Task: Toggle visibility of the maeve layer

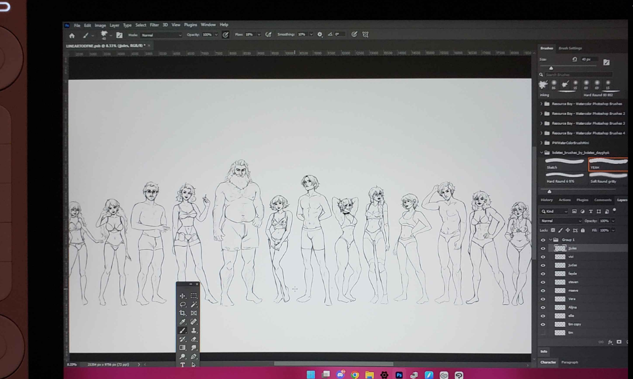Action: pos(543,290)
